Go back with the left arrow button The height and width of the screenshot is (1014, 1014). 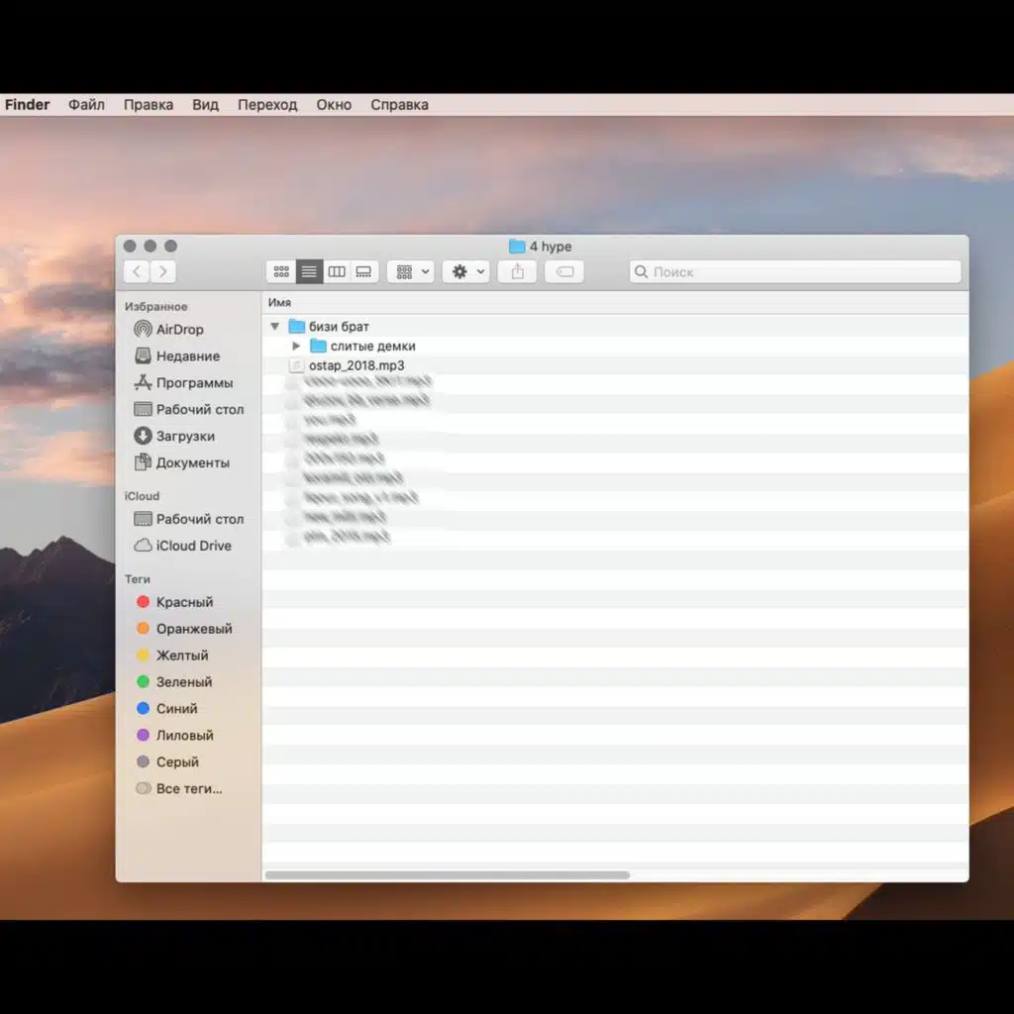pyautogui.click(x=137, y=271)
